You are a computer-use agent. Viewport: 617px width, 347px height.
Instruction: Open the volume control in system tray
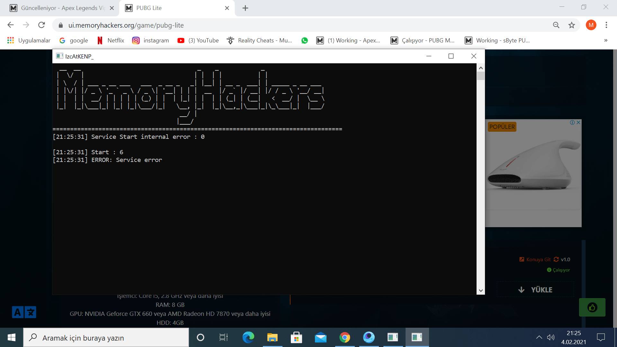[x=551, y=337]
